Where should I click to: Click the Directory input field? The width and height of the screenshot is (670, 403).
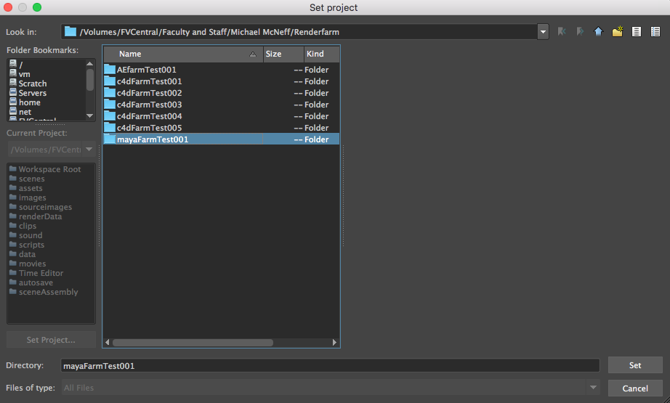pos(330,365)
